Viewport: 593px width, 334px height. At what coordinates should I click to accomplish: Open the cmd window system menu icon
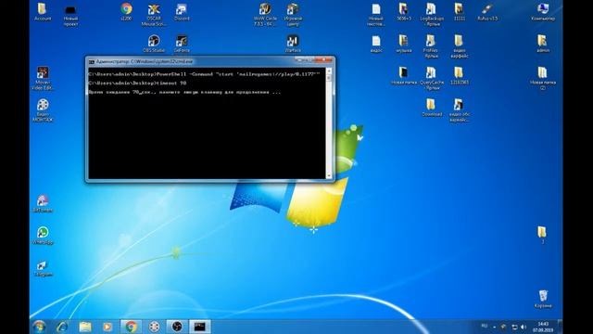coord(91,61)
